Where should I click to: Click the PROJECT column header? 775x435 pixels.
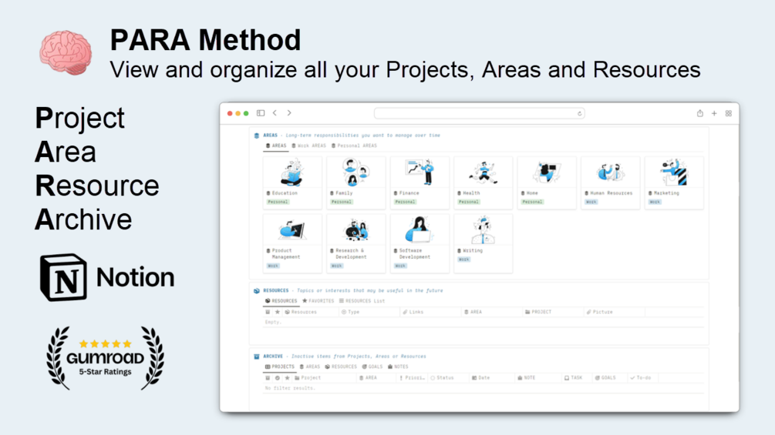pos(538,312)
